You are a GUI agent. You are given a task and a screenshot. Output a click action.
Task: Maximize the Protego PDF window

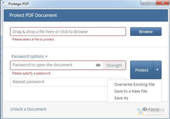153,3
